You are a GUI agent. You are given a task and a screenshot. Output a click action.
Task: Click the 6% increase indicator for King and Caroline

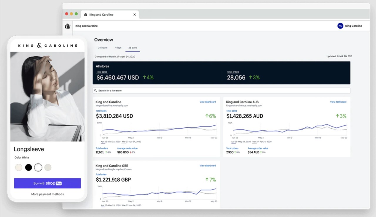pos(210,116)
